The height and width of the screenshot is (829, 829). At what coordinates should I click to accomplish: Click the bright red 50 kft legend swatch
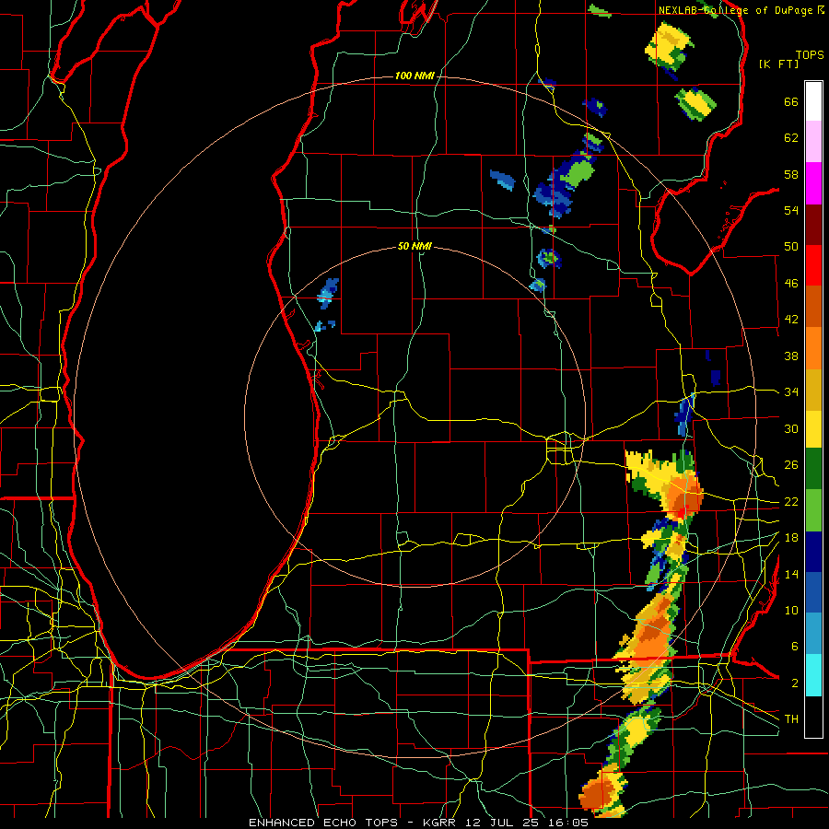[813, 265]
